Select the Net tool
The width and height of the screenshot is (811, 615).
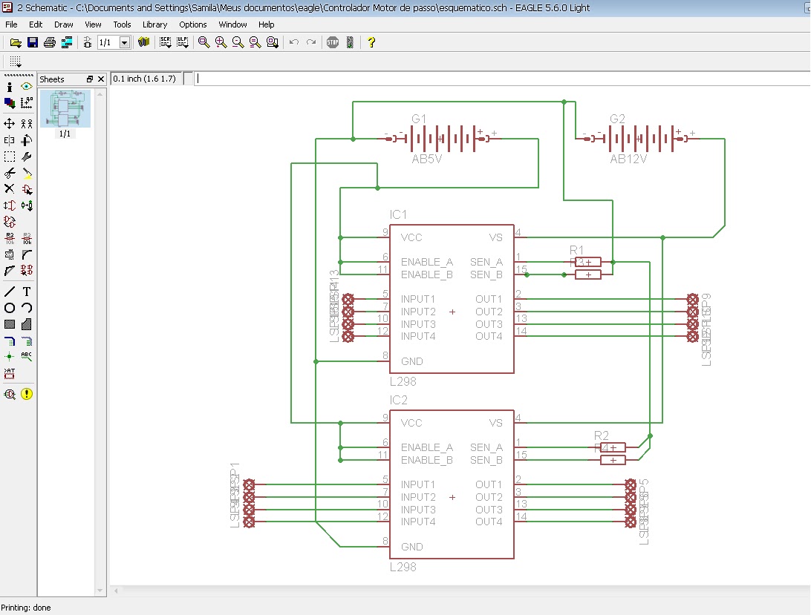coord(27,341)
